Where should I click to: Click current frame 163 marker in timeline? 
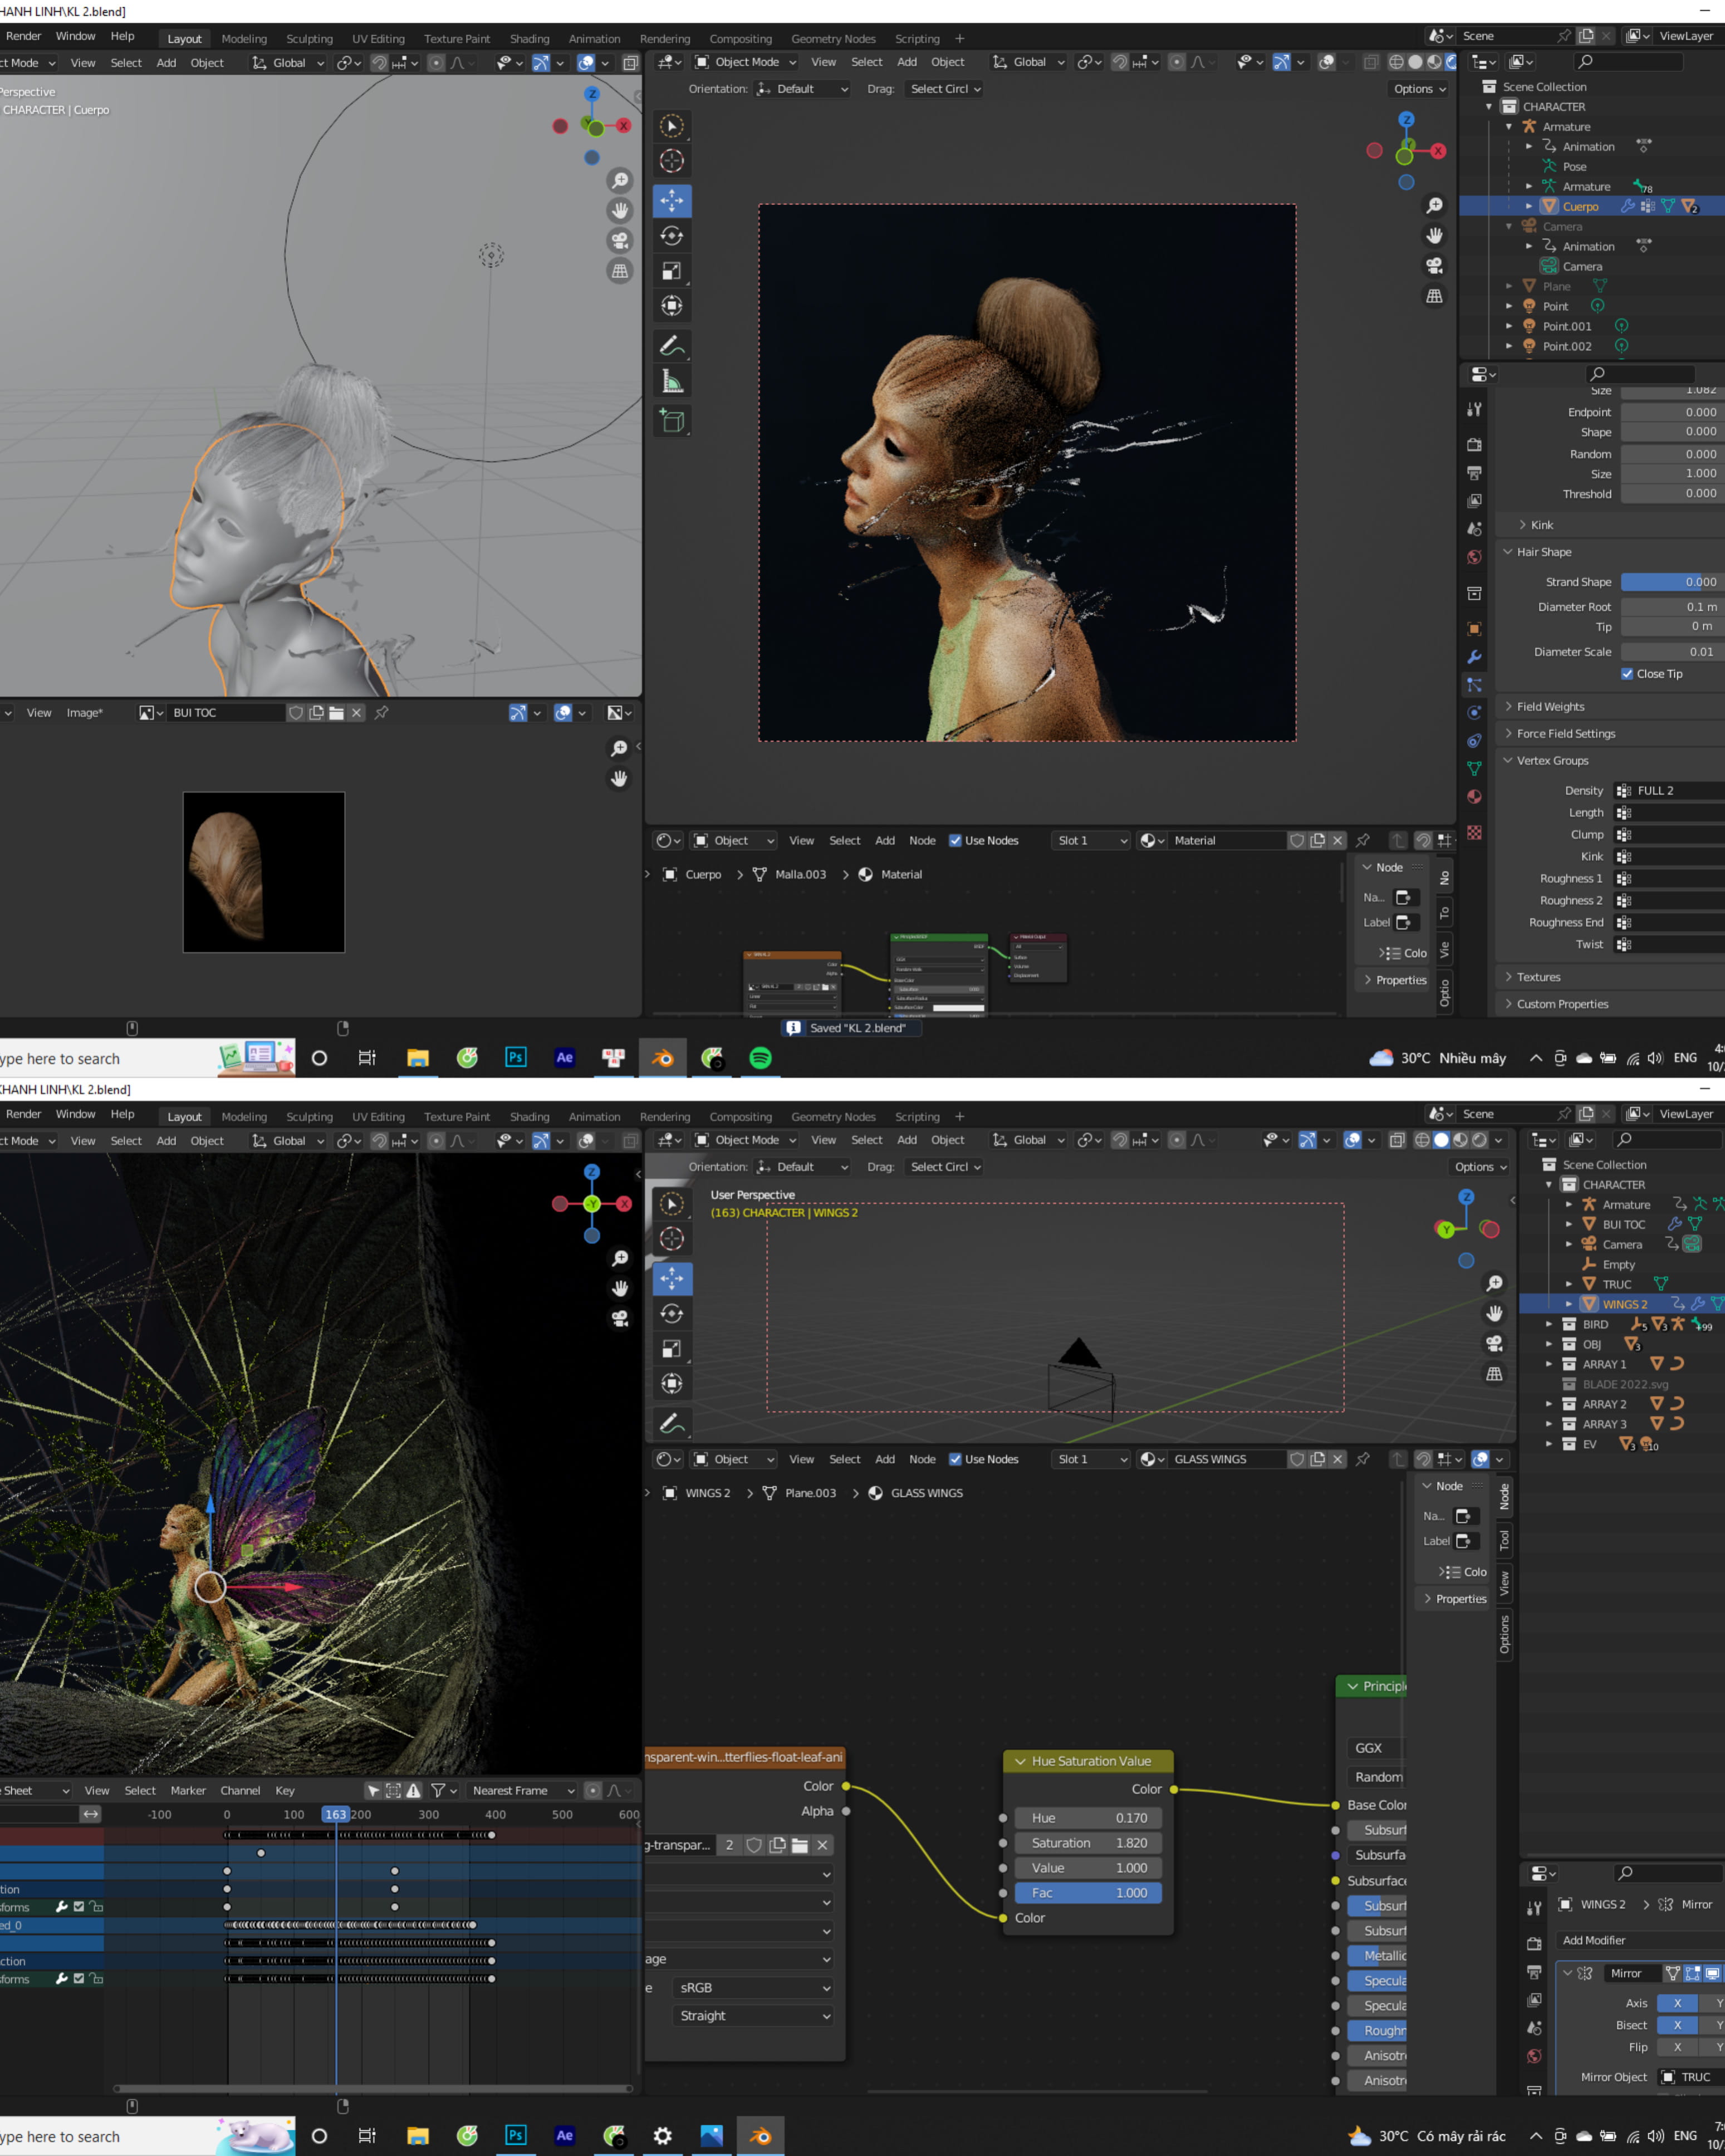335,1814
